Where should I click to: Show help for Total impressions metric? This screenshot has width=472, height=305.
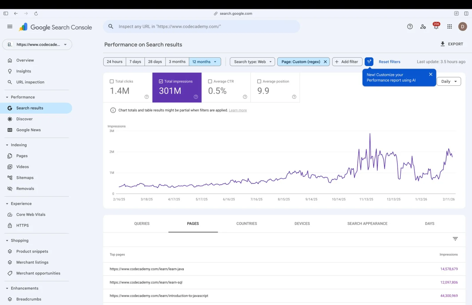pyautogui.click(x=196, y=97)
